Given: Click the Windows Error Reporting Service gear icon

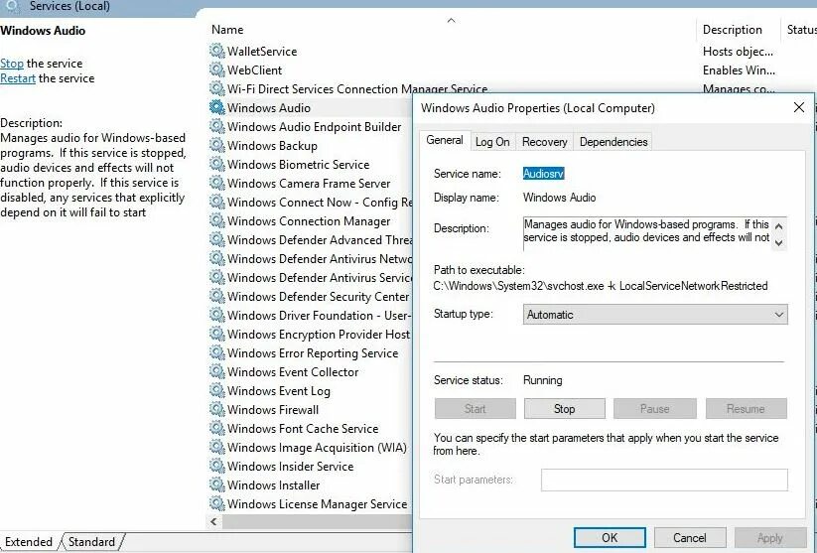Looking at the screenshot, I should click(216, 352).
